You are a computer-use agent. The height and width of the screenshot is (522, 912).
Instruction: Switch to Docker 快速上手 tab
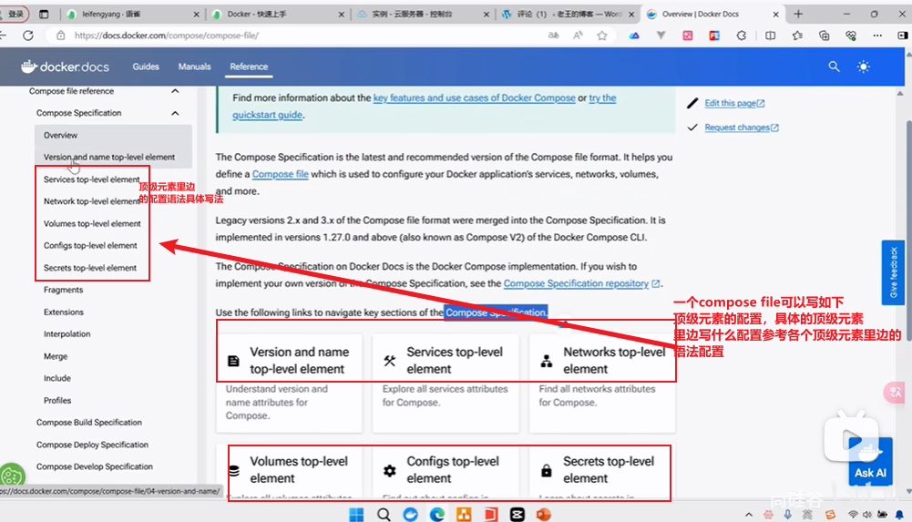click(278, 14)
